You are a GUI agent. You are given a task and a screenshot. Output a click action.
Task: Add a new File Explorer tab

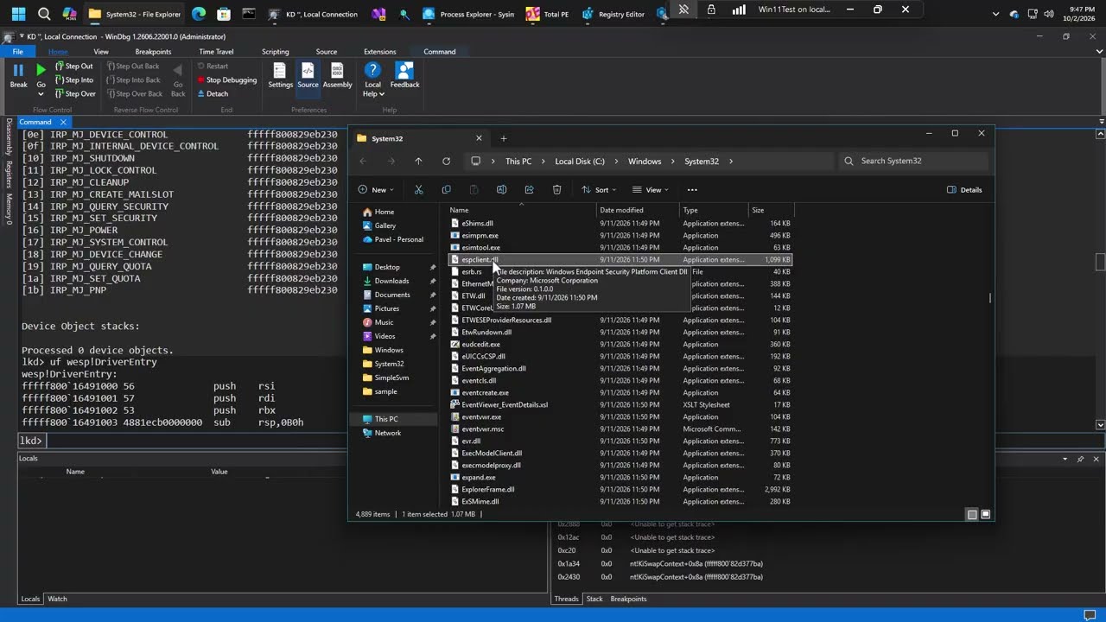(x=503, y=138)
